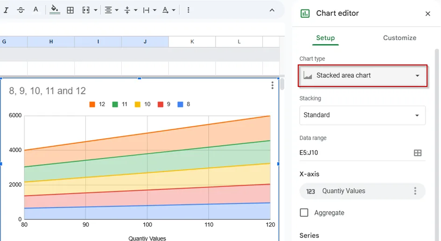
Task: Open text wrapping options
Action: [146, 10]
